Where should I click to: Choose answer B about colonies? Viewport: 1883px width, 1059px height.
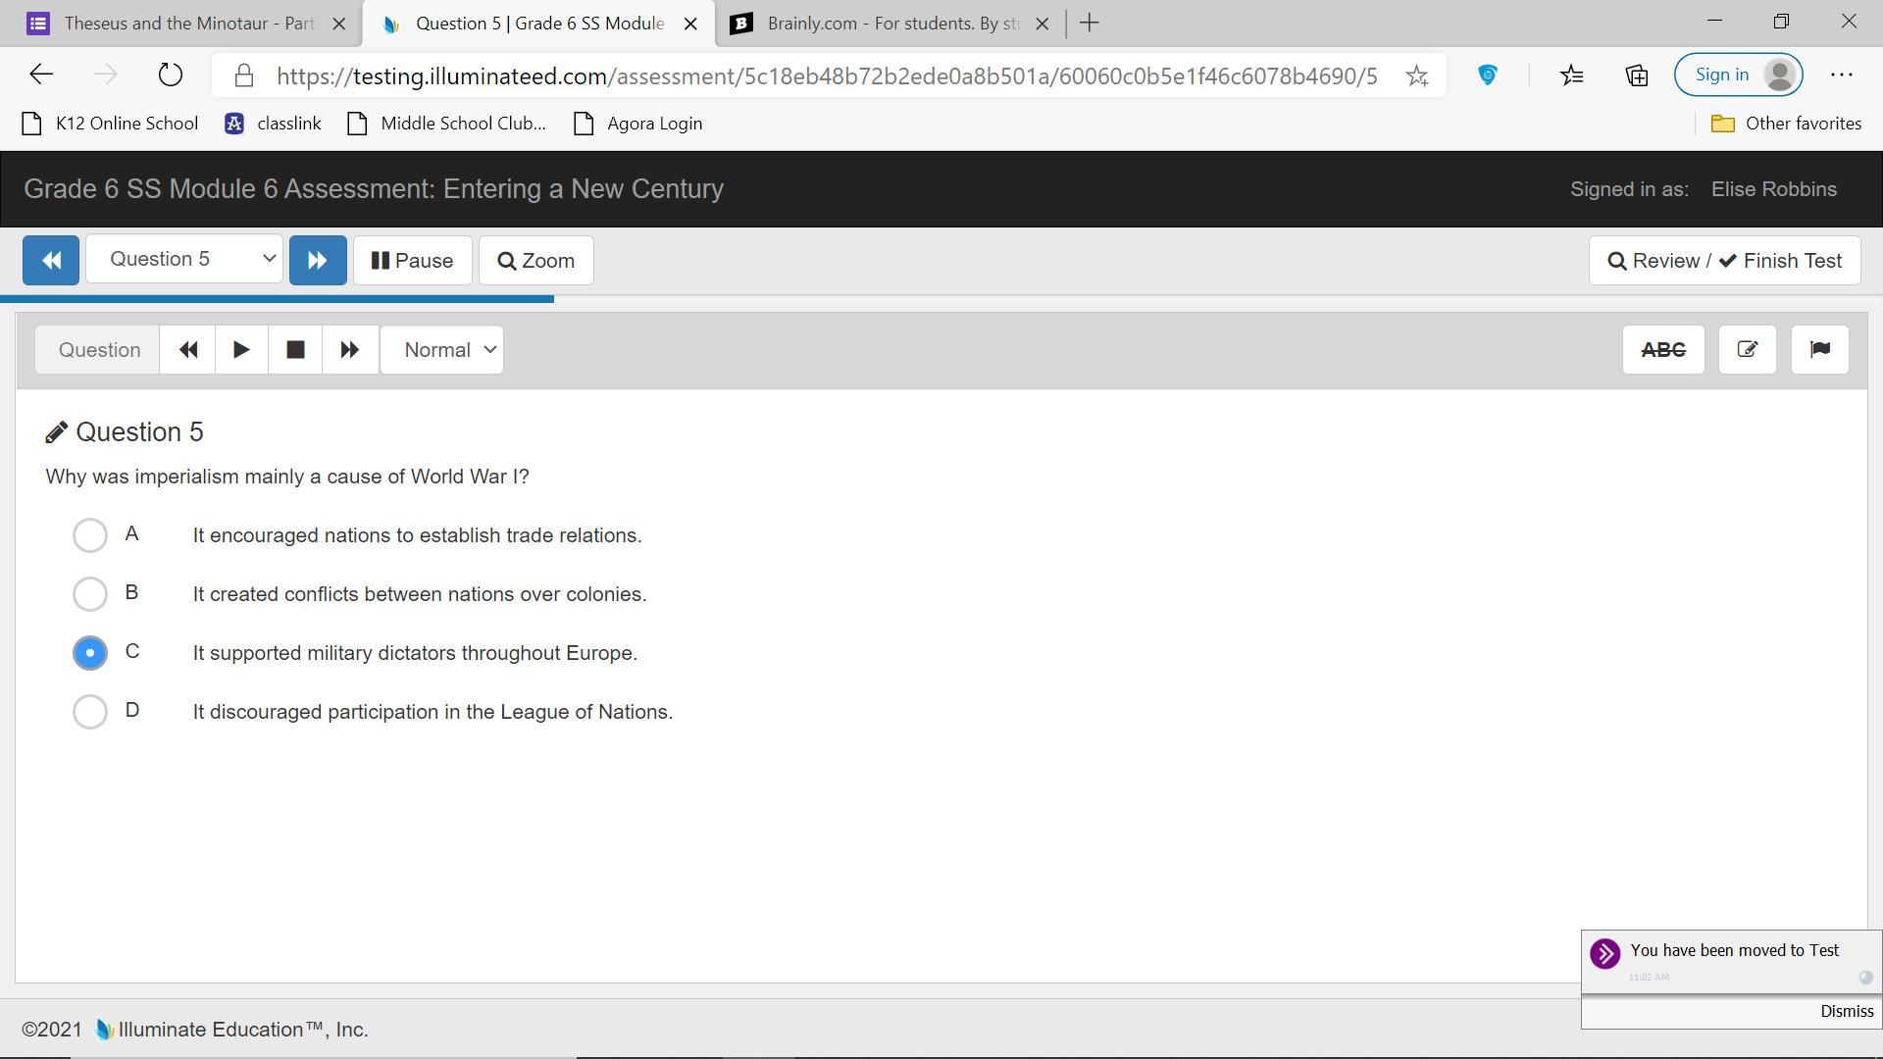[x=90, y=594]
